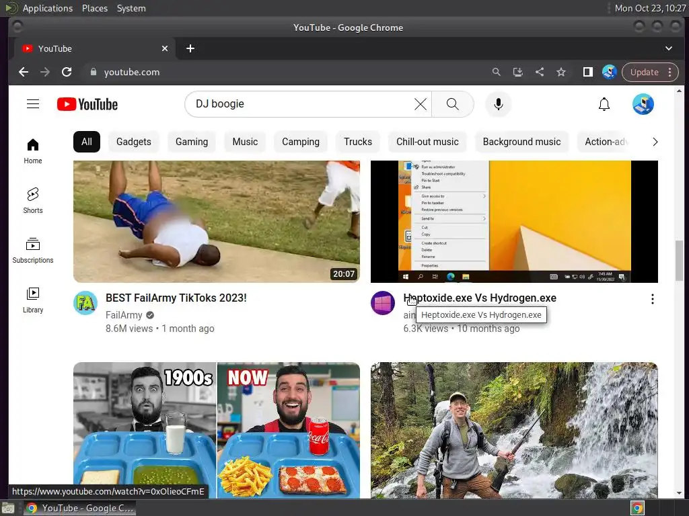689x516 pixels.
Task: Open the YouTube hamburger guide menu
Action: pos(33,104)
